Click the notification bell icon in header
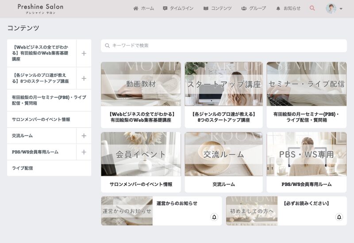Image resolution: width=354 pixels, height=243 pixels. 278,8
